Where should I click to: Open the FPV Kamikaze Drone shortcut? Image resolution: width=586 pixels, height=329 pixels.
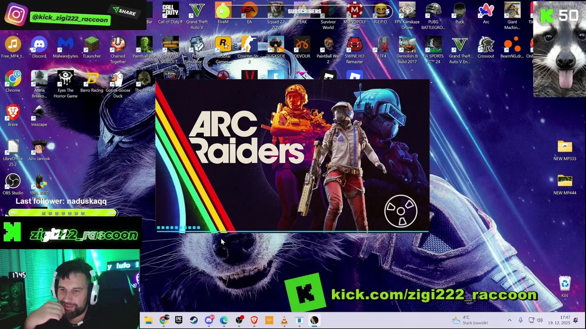407,16
